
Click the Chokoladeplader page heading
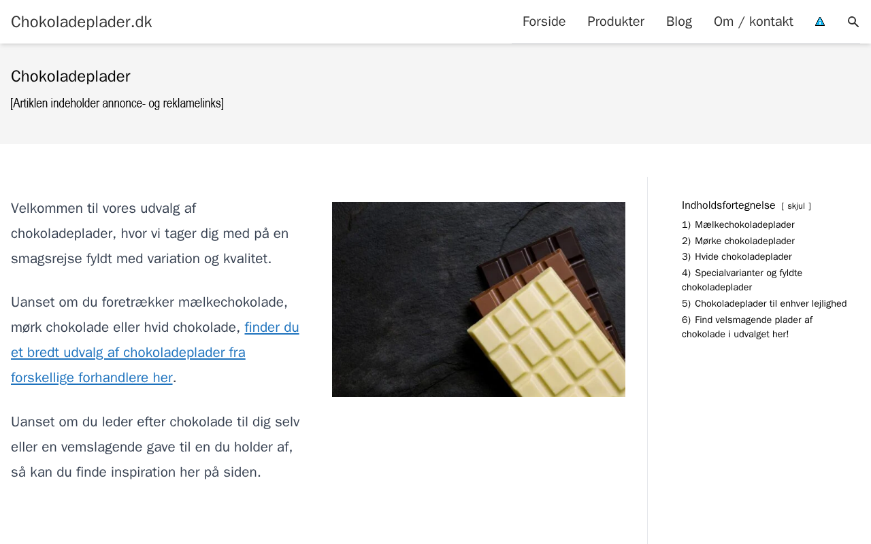coord(71,76)
